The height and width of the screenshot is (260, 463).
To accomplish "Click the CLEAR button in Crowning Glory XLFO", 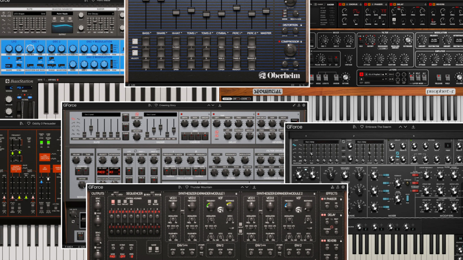I will click(x=126, y=136).
